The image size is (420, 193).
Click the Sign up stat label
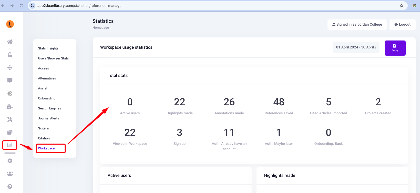tap(180, 144)
